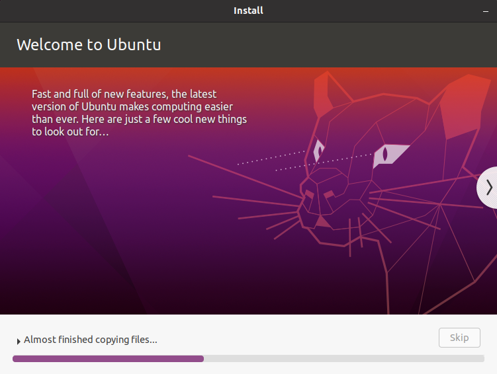Viewport: 497px width, 374px height.
Task: Select the Welcome to Ubuntu heading
Action: click(89, 45)
